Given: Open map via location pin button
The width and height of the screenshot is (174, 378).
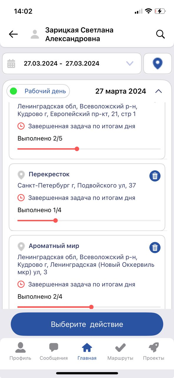Looking at the screenshot, I should coord(158,63).
